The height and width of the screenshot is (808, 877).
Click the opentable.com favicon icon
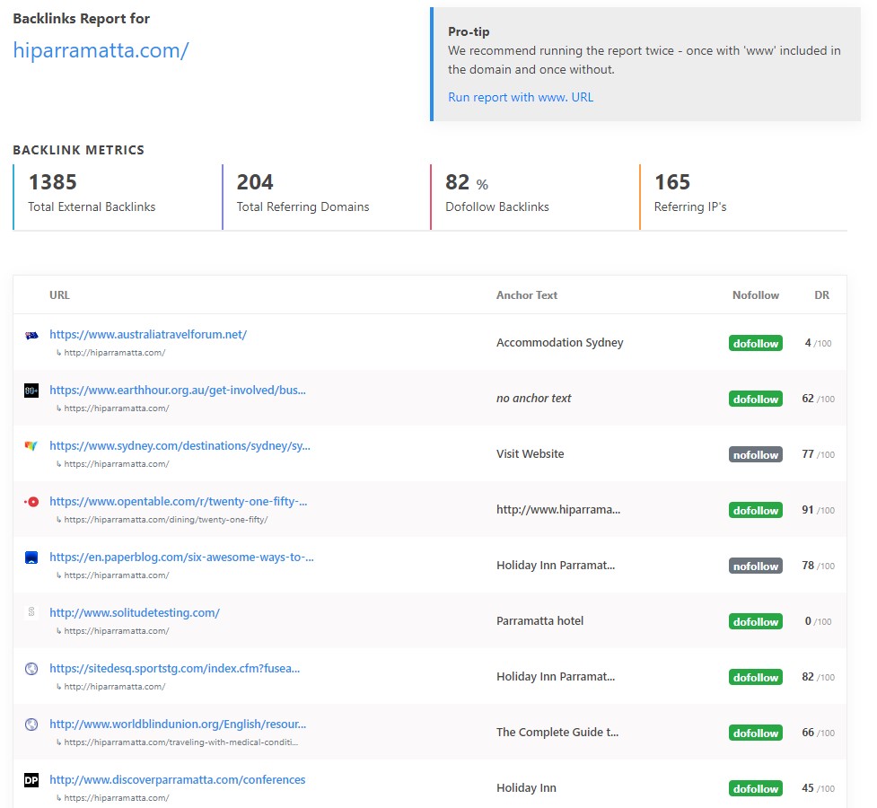click(x=31, y=502)
